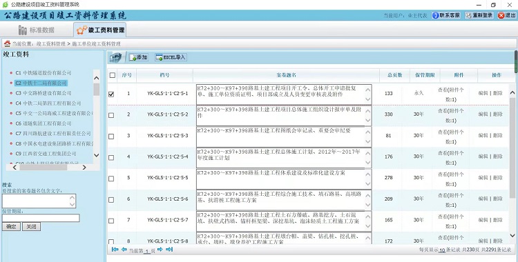Select C6 道隧集团工程有限公司
Viewport: 518px width, 262px height.
pos(44,123)
